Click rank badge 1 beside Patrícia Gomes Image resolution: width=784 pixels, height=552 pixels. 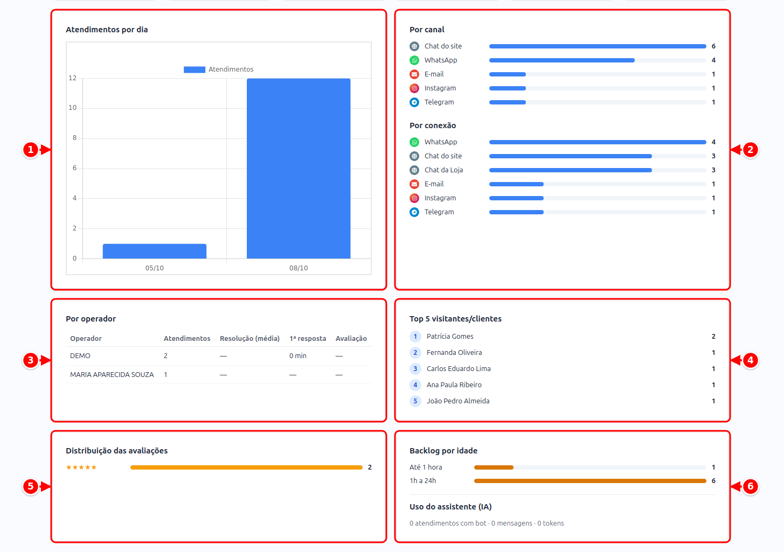[x=415, y=337]
